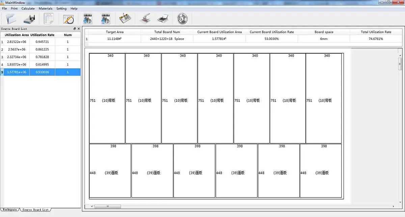Click the 6mm board space cell
The height and width of the screenshot is (217, 405).
324,39
